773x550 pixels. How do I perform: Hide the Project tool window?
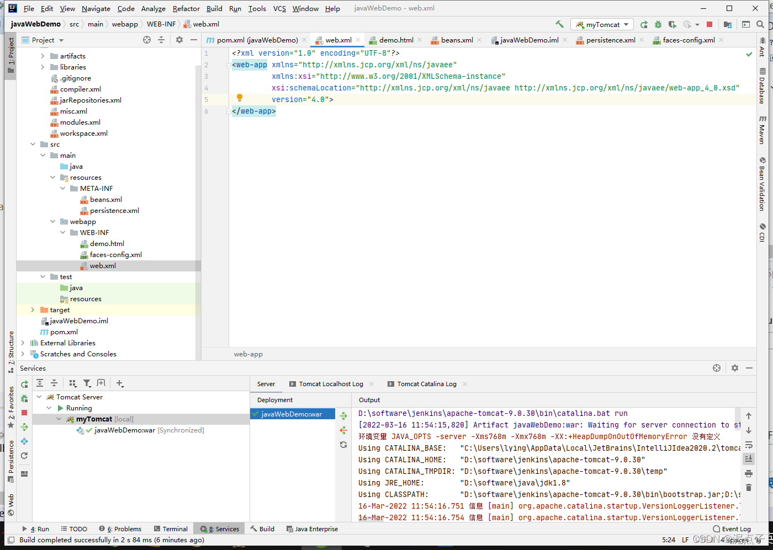(193, 40)
